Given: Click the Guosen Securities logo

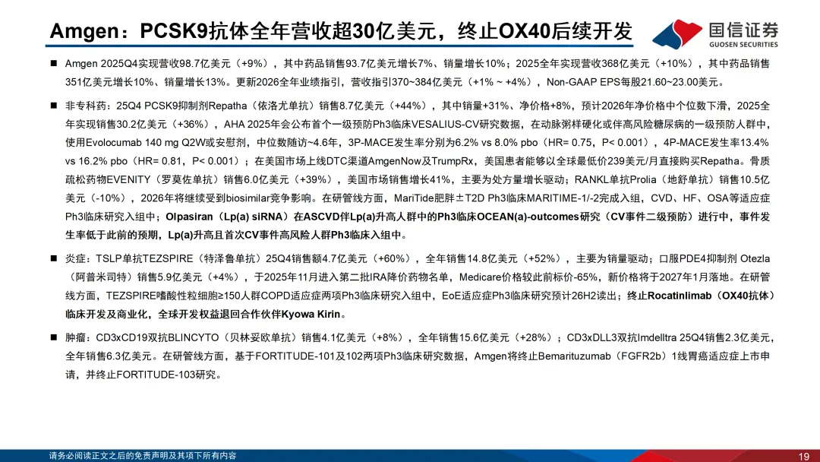Looking at the screenshot, I should pyautogui.click(x=715, y=34).
